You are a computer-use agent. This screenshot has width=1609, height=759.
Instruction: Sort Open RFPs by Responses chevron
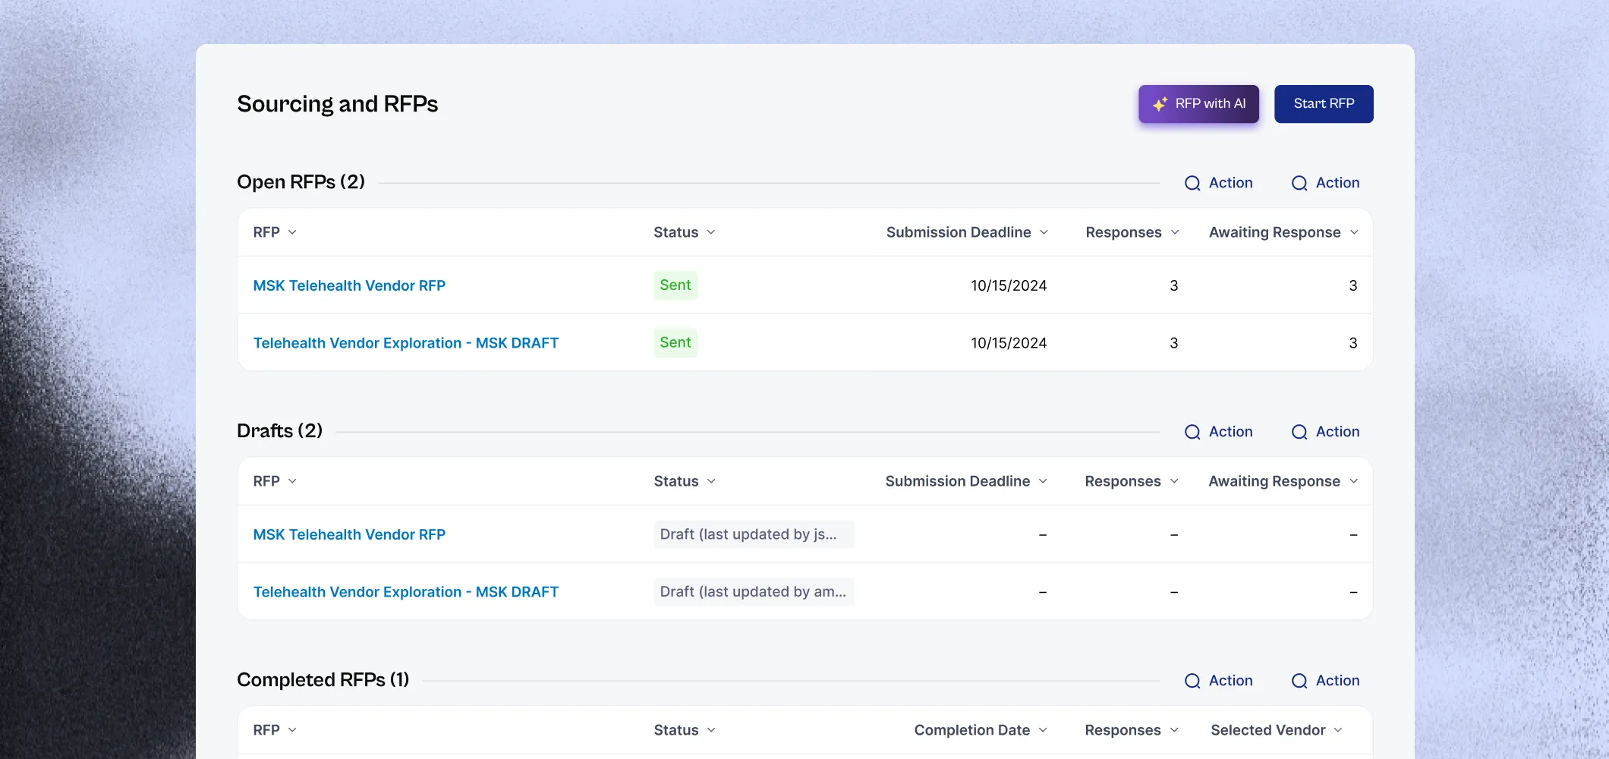click(x=1175, y=232)
